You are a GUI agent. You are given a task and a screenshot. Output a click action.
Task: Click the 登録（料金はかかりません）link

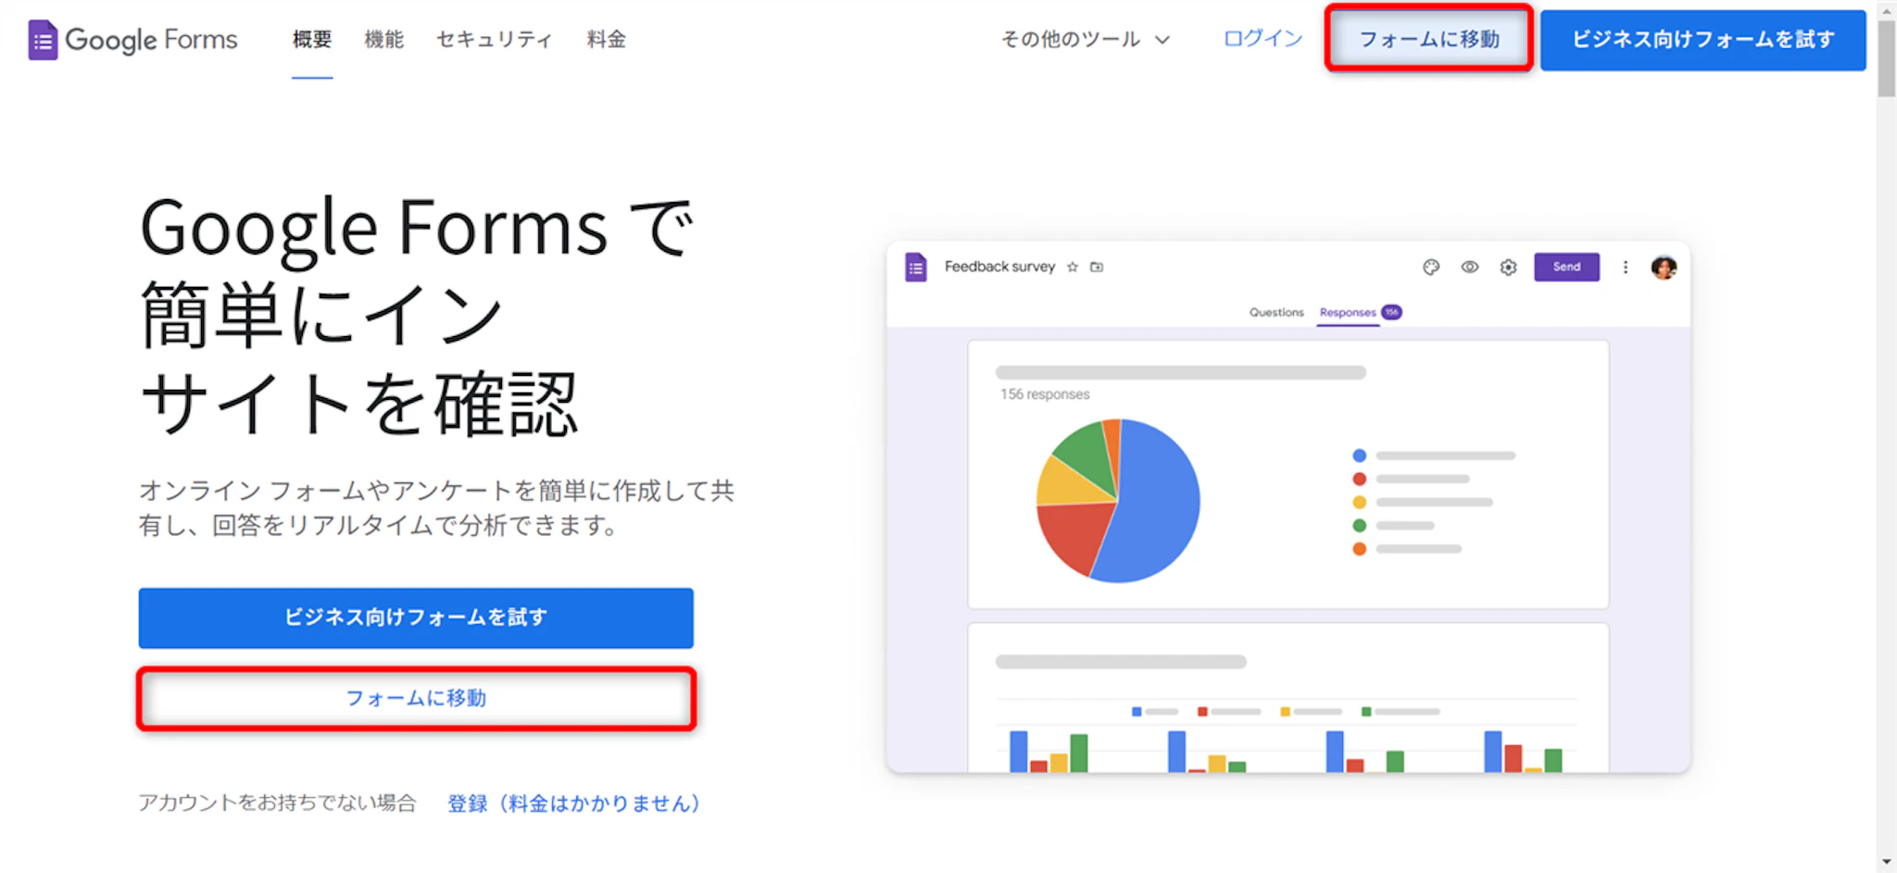(x=573, y=804)
